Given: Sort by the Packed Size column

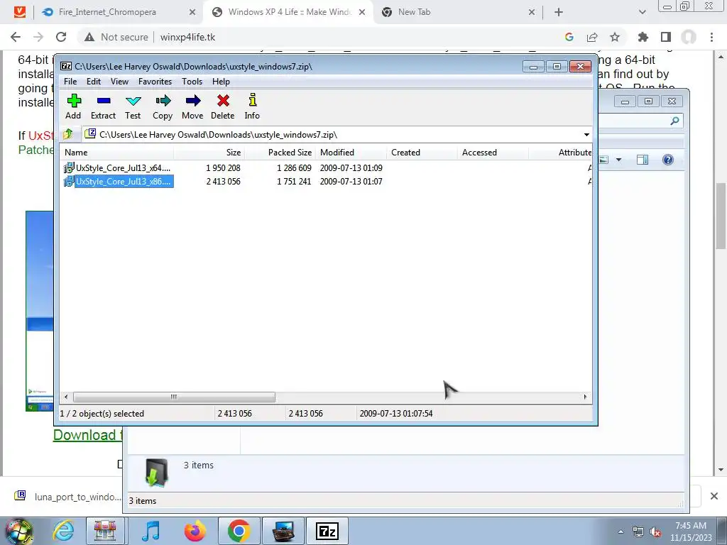Looking at the screenshot, I should pyautogui.click(x=280, y=153).
